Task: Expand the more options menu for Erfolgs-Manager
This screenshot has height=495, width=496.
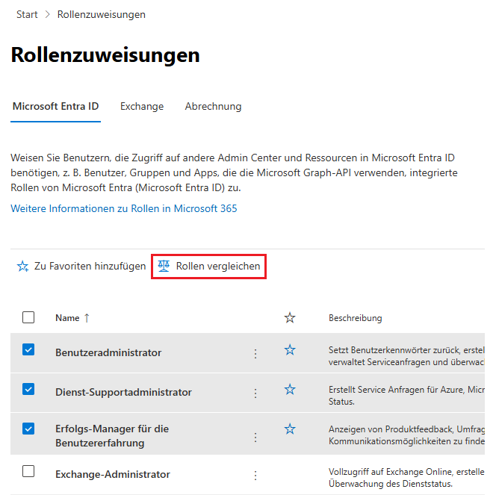Action: (x=255, y=437)
